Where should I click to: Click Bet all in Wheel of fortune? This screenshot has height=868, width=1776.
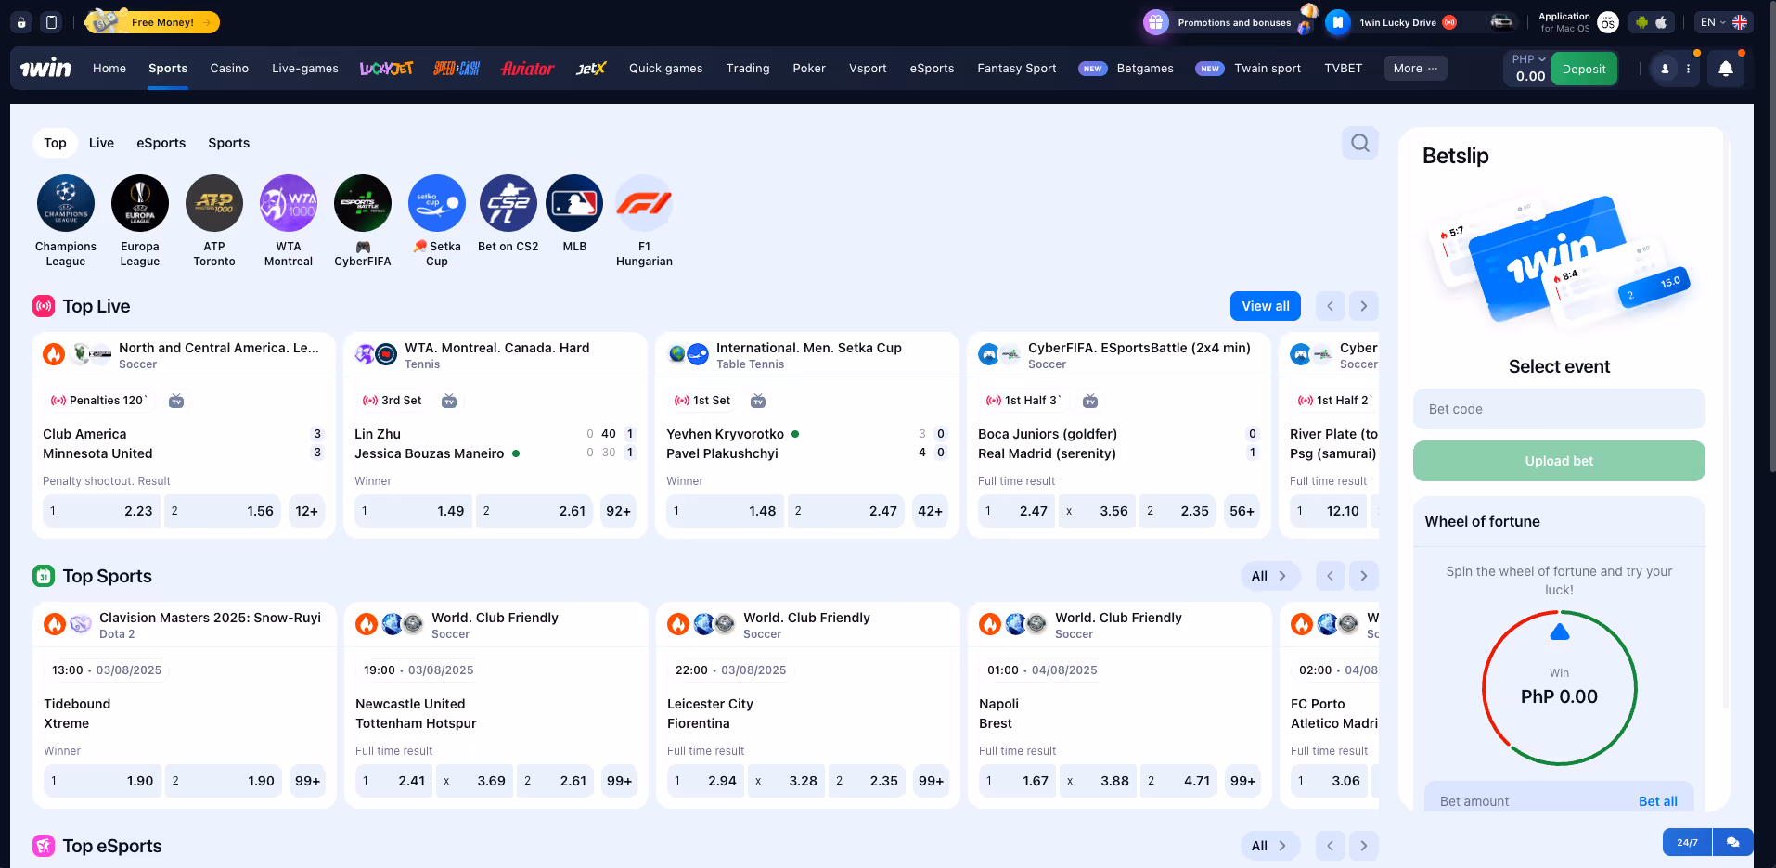pyautogui.click(x=1657, y=801)
